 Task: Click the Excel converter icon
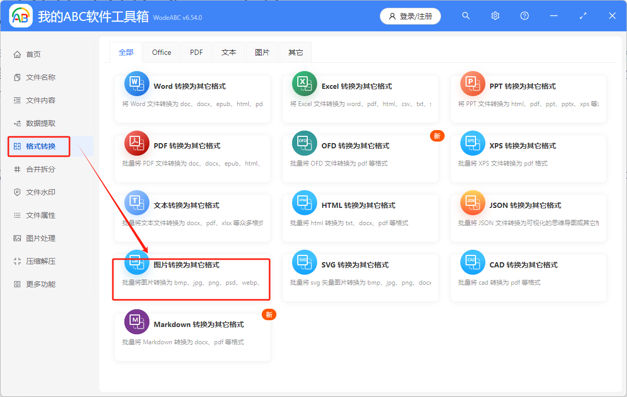(305, 84)
